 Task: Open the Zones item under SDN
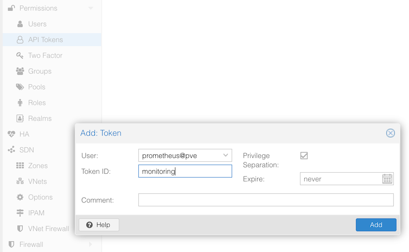tap(38, 166)
